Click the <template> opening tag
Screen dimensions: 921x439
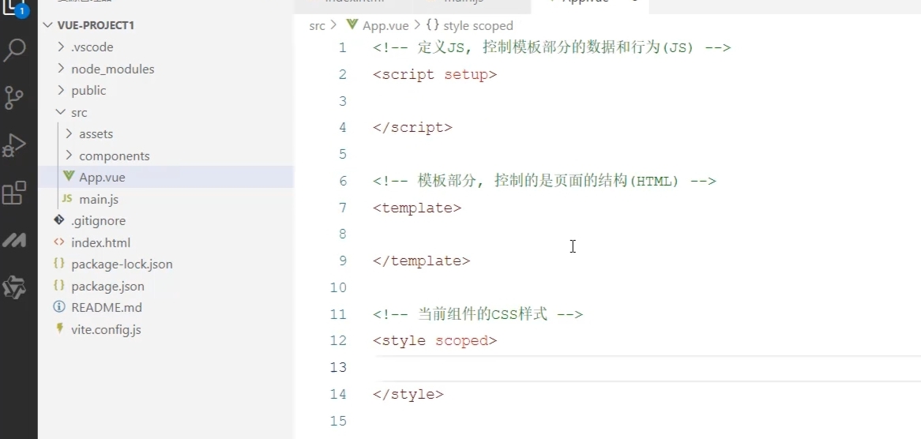[417, 207]
